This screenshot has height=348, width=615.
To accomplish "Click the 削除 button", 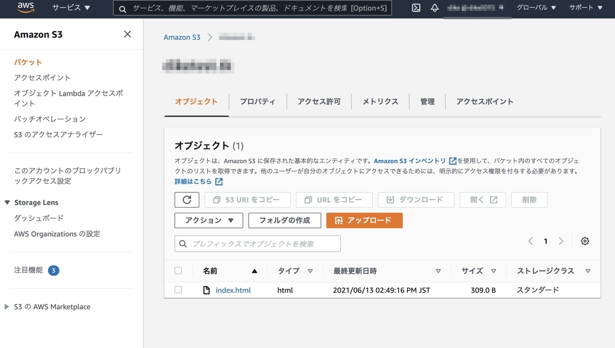I will (x=529, y=200).
